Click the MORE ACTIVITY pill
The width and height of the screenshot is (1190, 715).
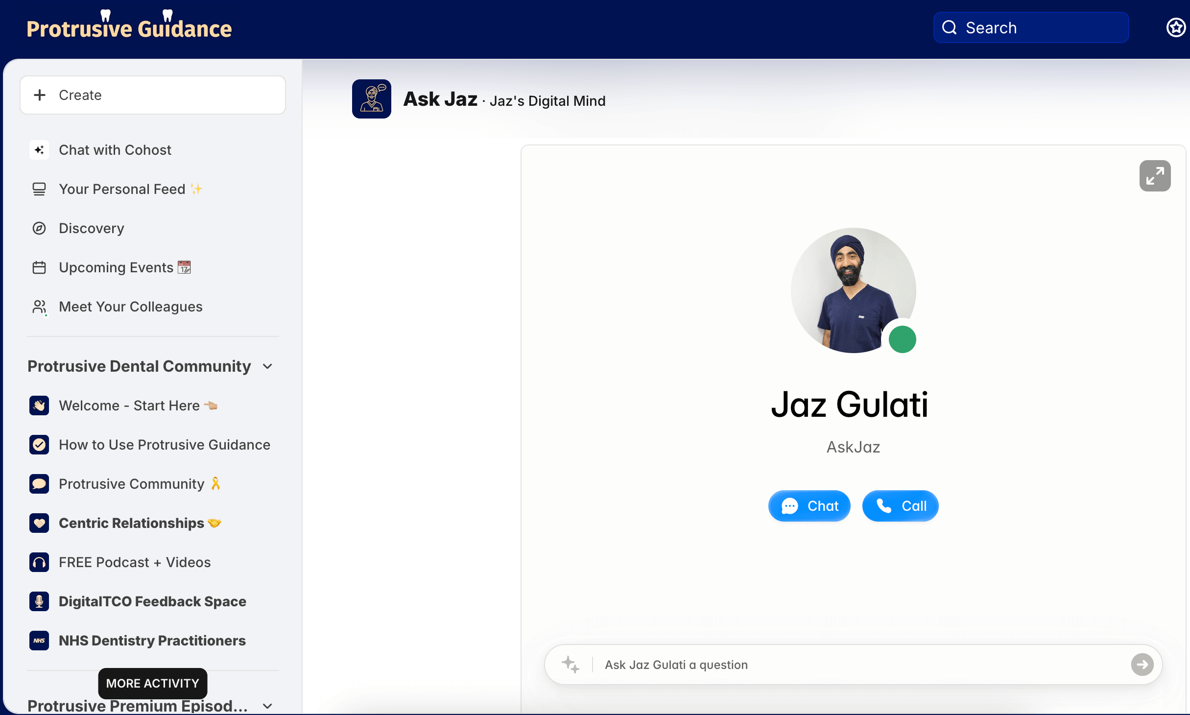coord(152,683)
